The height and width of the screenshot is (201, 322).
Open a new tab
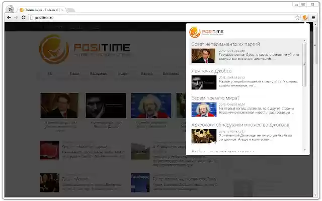coord(71,10)
